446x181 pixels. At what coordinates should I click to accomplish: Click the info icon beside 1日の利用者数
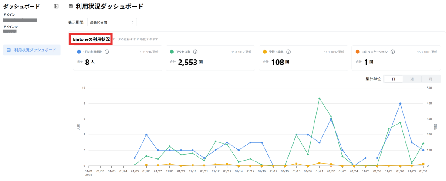[107, 52]
